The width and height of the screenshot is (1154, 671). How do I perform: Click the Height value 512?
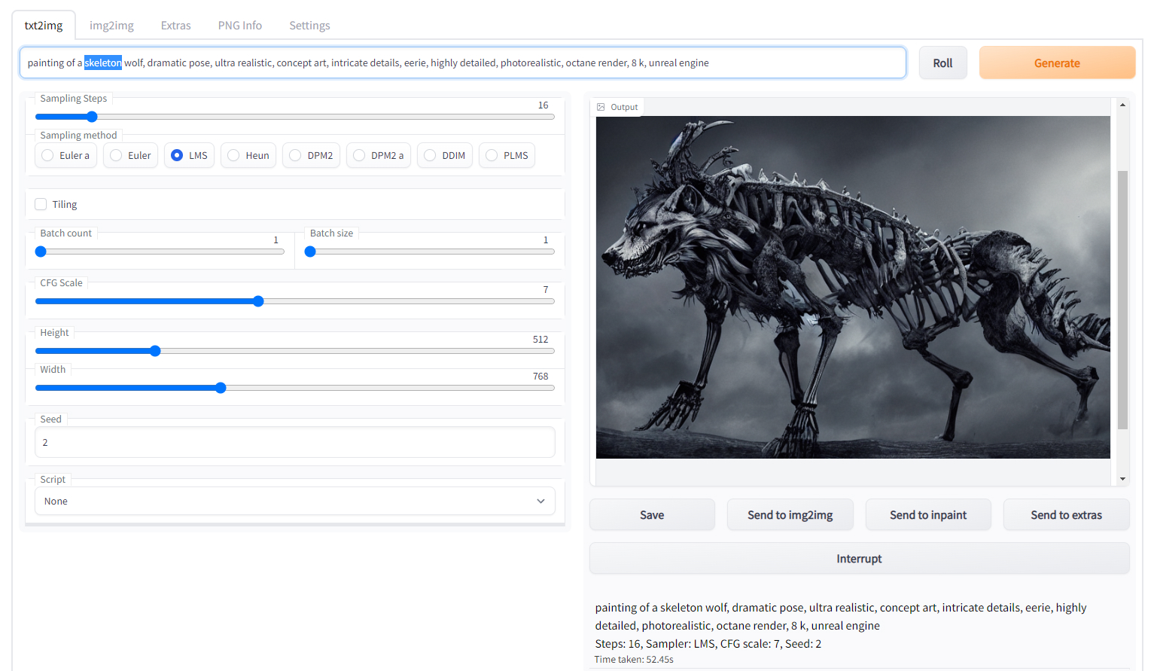coord(540,340)
